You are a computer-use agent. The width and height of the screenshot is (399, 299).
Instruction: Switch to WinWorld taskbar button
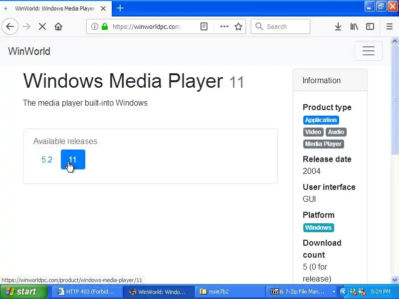tap(159, 292)
